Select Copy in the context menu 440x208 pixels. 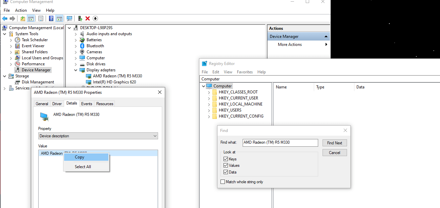click(86, 157)
